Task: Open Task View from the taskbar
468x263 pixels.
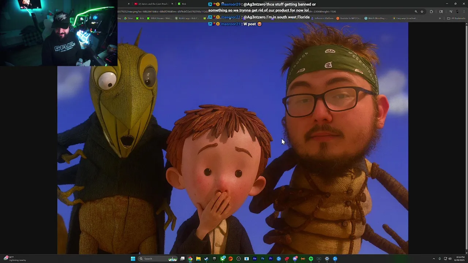Action: [182, 259]
